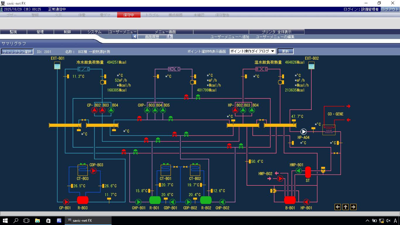Click the CT-B01 cooling tower icon
Viewport: 400px width, 225px height.
166,170
